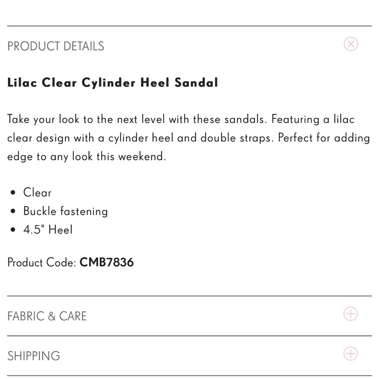Screen dimensions: 379x379
Task: Click the "Product Code:" label
Action: click(x=42, y=262)
